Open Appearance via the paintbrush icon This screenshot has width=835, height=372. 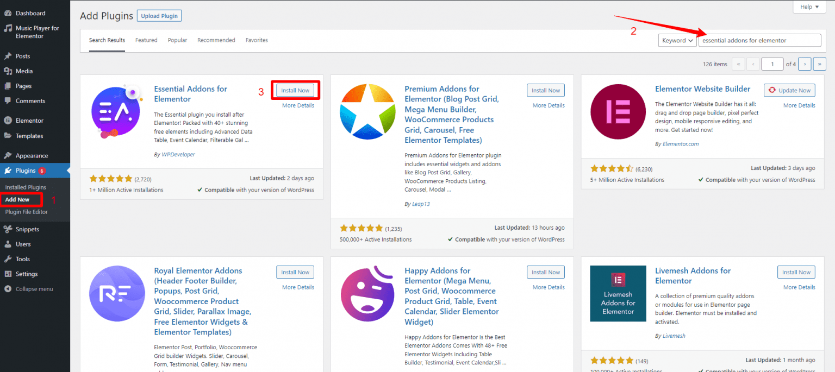[8, 155]
